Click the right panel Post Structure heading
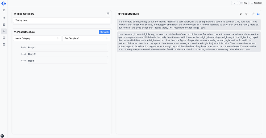 tap(130, 14)
